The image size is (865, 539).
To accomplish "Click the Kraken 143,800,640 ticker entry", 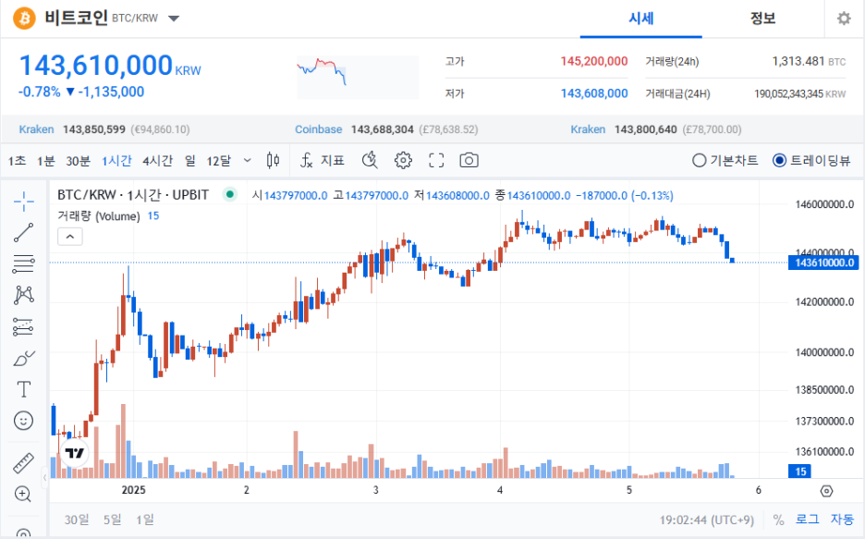I will (656, 129).
